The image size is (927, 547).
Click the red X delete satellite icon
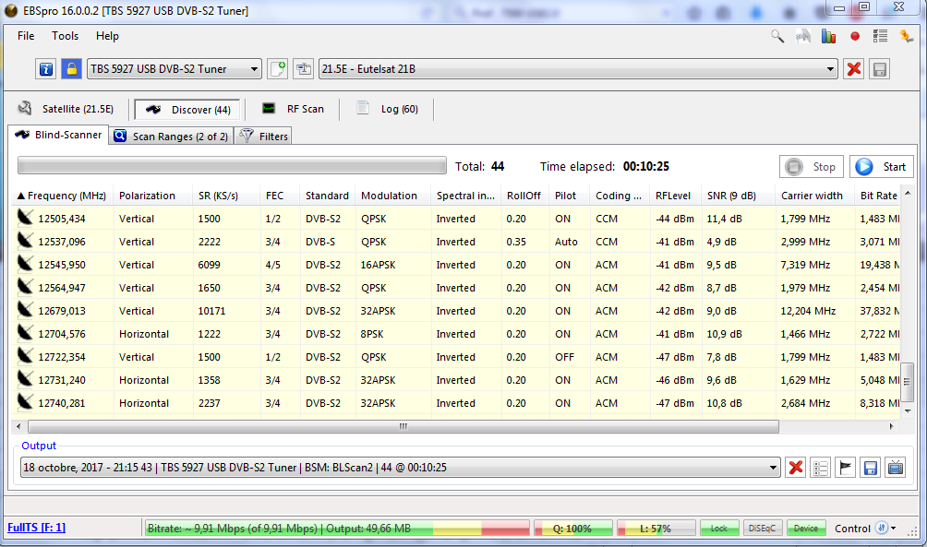854,69
